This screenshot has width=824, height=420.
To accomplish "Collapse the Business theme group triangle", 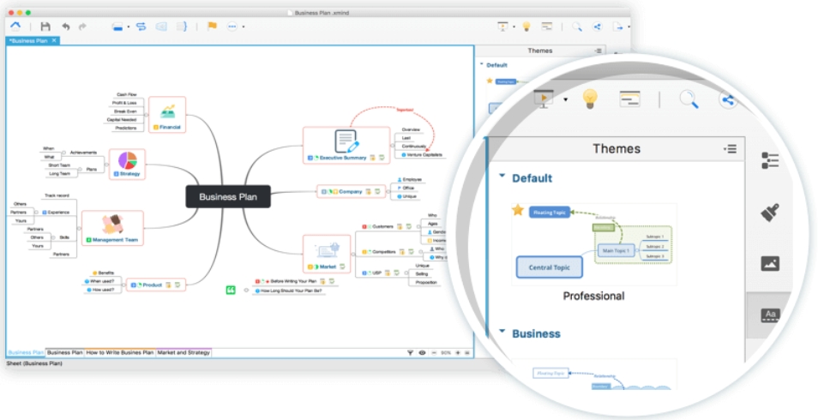I will (502, 332).
